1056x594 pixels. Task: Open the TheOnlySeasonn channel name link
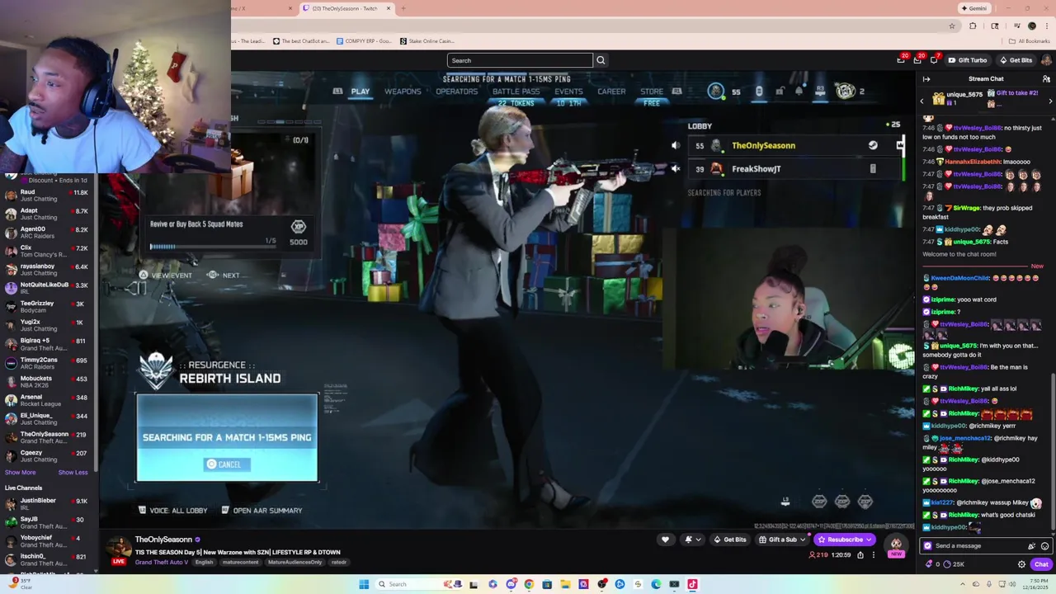tap(163, 540)
